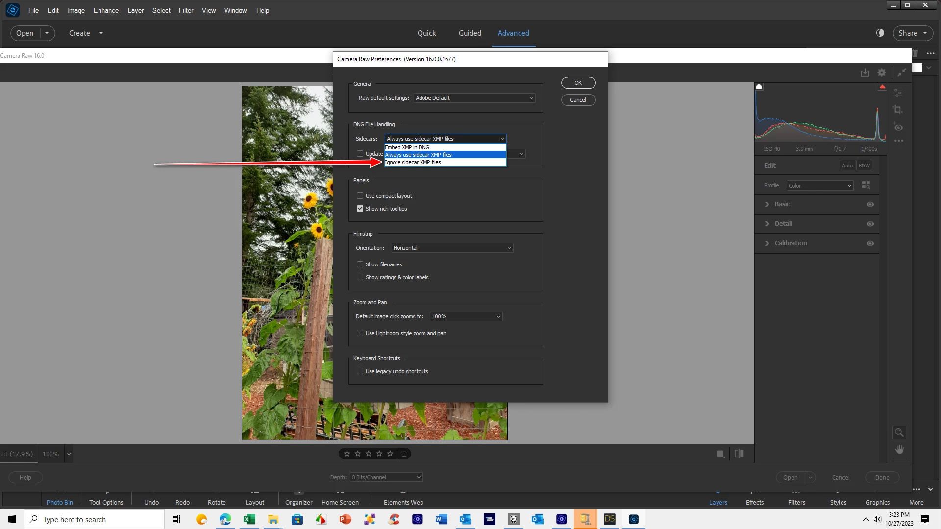The width and height of the screenshot is (941, 529).
Task: Activate the Zoom magnifier tool
Action: 899,432
